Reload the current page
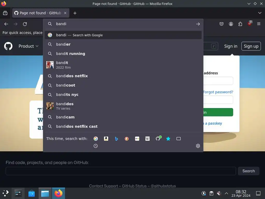265x199 pixels. click(25, 24)
